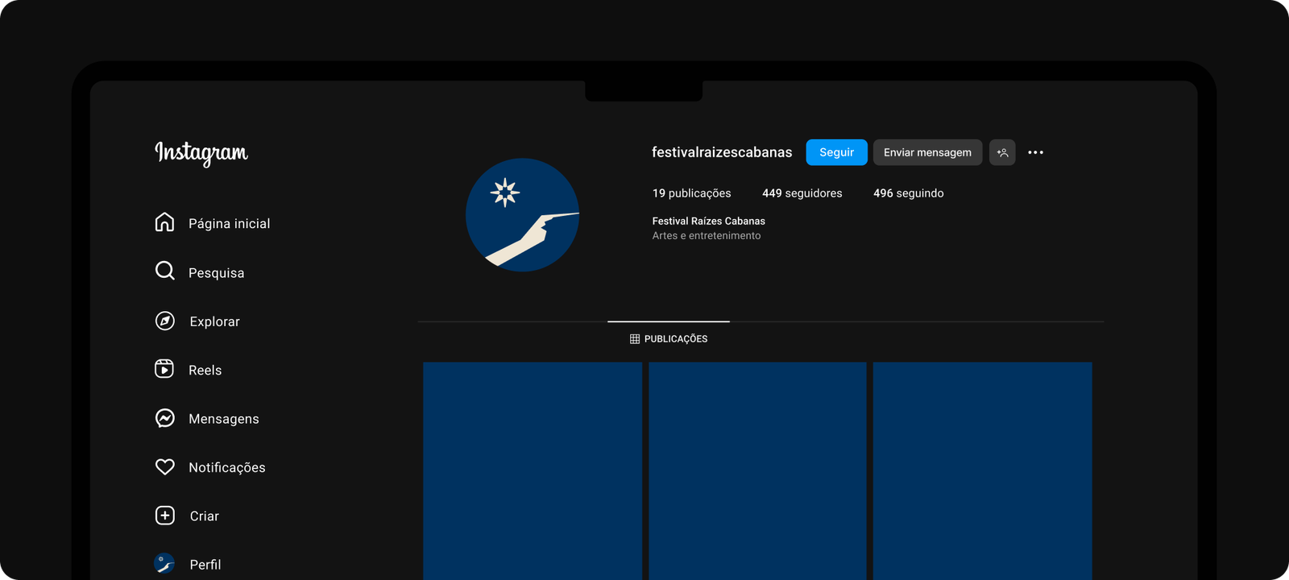Image resolution: width=1289 pixels, height=580 pixels.
Task: Click the suggested accounts add-person button
Action: tap(1002, 152)
